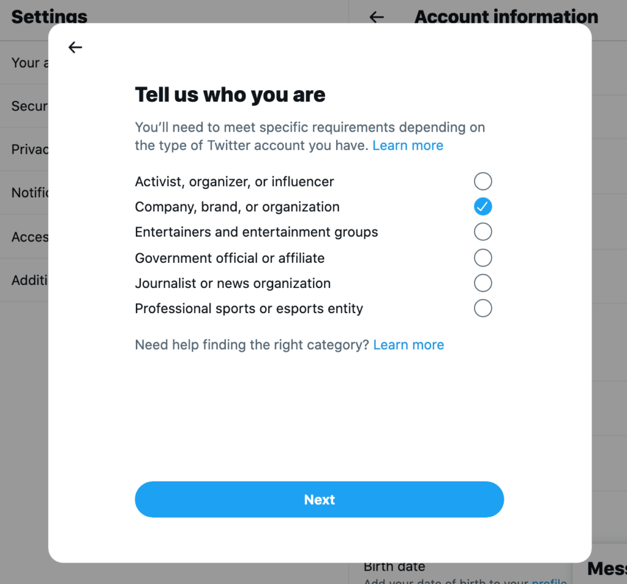This screenshot has width=627, height=584.
Task: Click the back arrow in the dialog
Action: coord(75,47)
